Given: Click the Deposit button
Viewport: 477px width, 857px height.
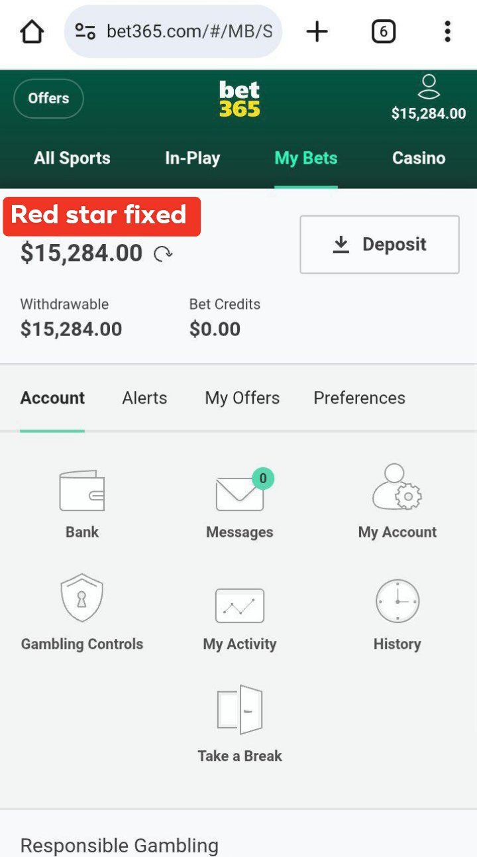Looking at the screenshot, I should click(380, 245).
